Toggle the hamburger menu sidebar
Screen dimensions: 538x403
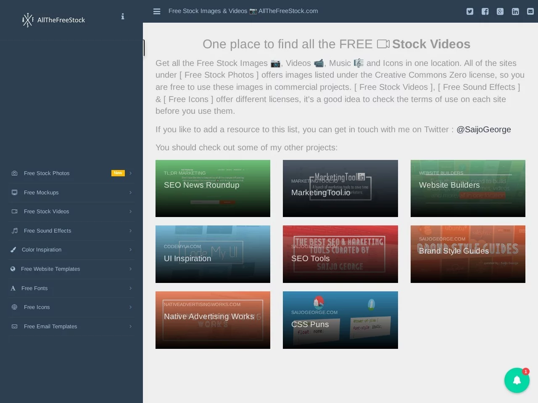pos(157,11)
